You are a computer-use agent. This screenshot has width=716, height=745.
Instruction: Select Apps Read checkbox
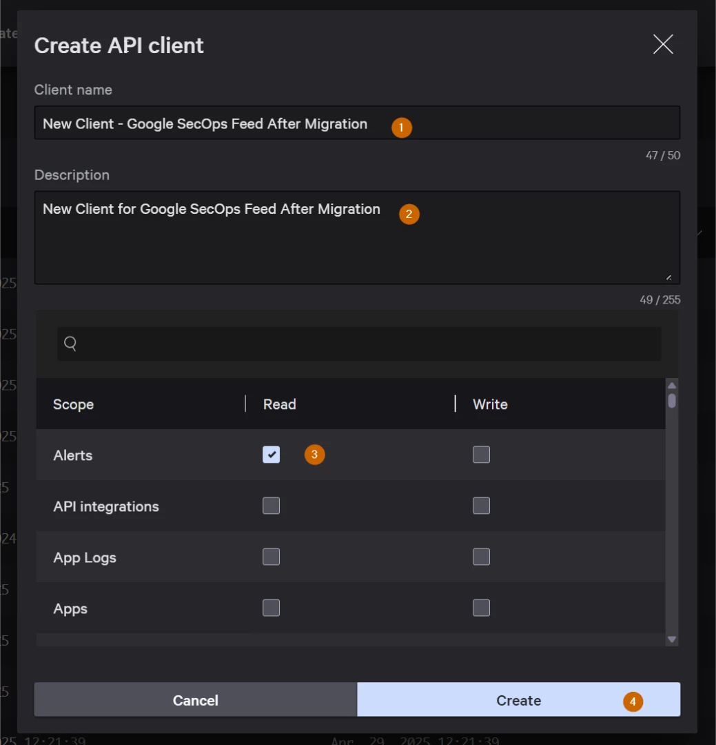tap(271, 608)
